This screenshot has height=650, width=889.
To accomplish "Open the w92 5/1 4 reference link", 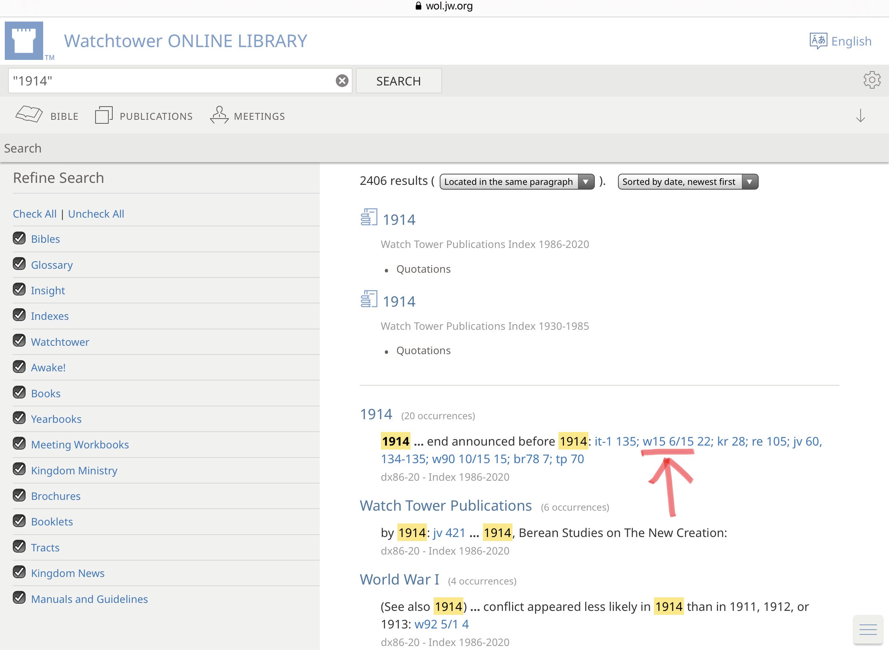I will (441, 624).
